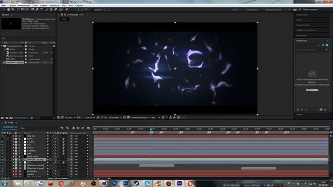Open the Composition menu
This screenshot has height=187, width=333.
pyautogui.click(x=24, y=6)
